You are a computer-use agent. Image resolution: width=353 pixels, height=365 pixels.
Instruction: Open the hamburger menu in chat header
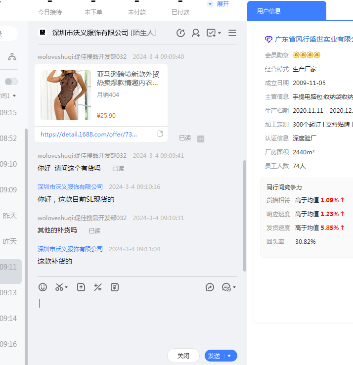pyautogui.click(x=232, y=33)
